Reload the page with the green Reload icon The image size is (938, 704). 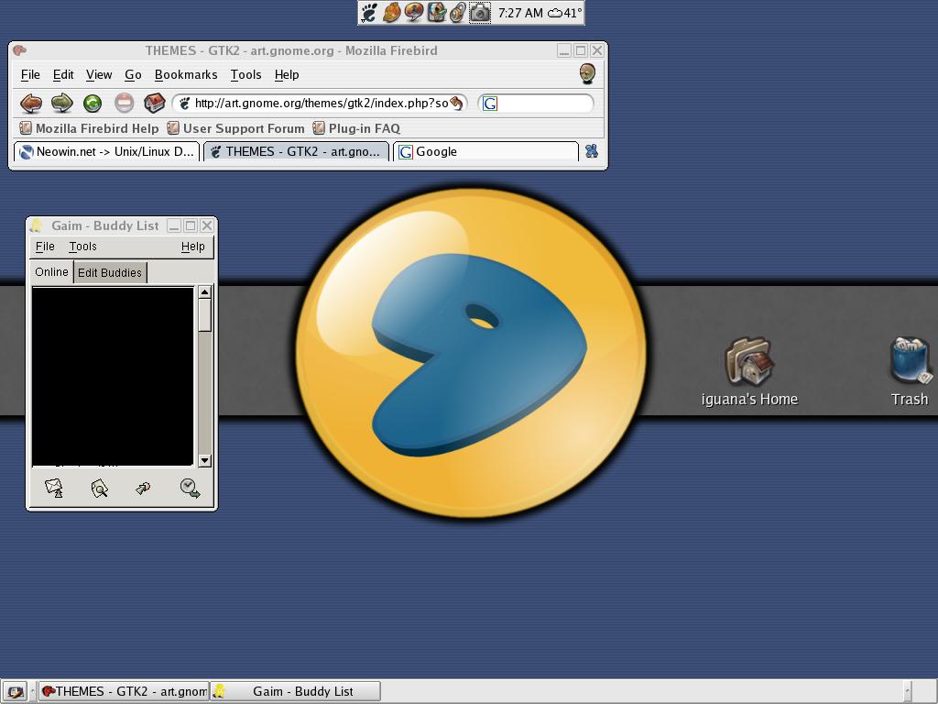coord(93,104)
